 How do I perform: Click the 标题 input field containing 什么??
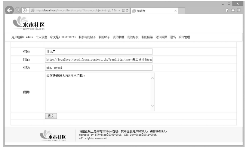(99, 52)
